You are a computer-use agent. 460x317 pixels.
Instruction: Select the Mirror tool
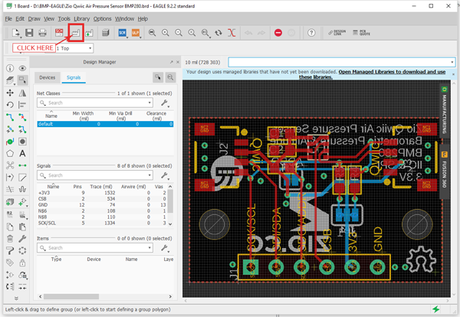[x=22, y=93]
